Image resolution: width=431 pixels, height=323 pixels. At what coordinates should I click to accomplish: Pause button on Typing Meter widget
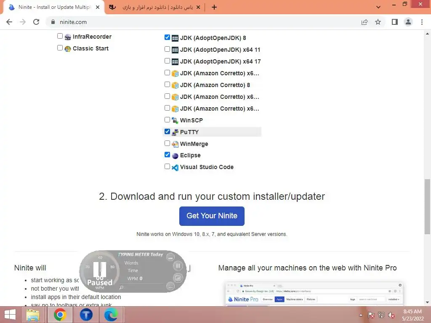[178, 266]
